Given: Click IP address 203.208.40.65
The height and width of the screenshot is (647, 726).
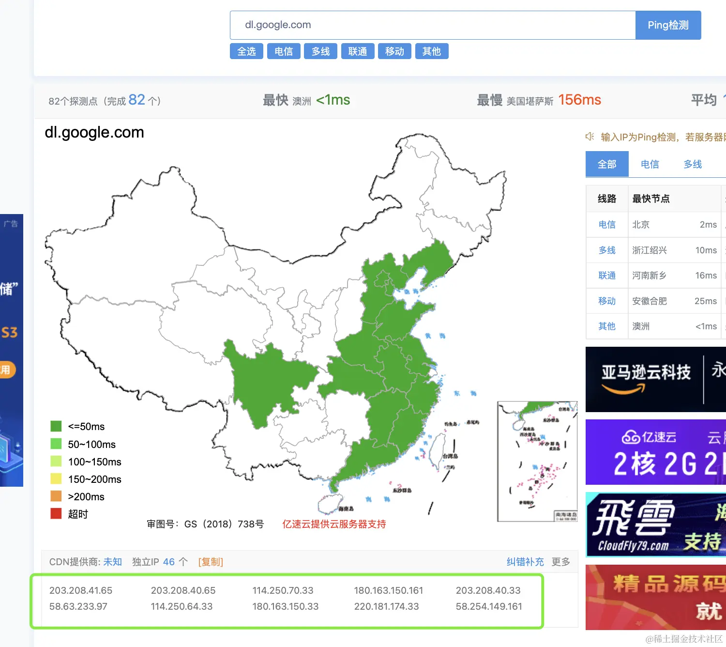Looking at the screenshot, I should (x=183, y=590).
